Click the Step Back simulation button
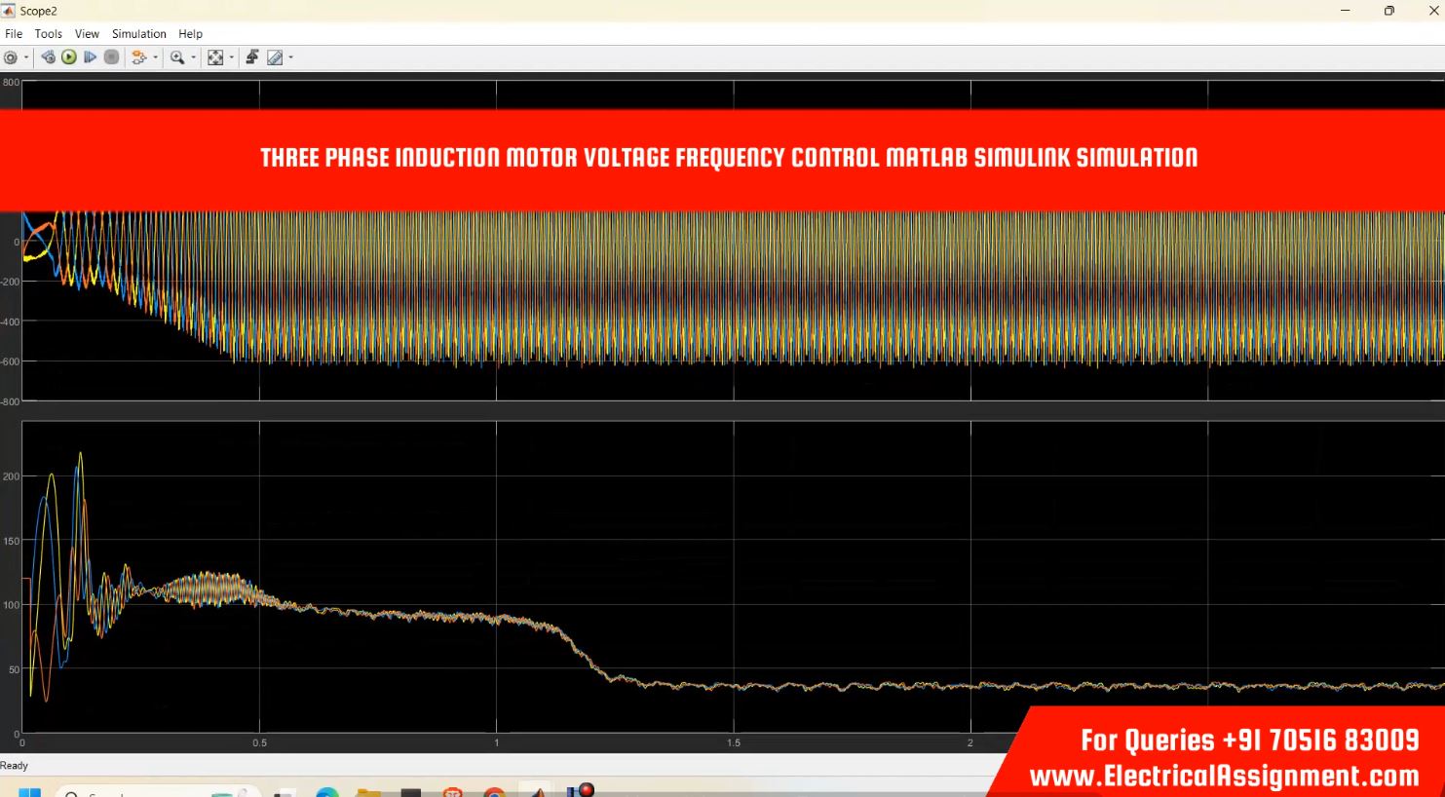The height and width of the screenshot is (797, 1445). tap(48, 57)
